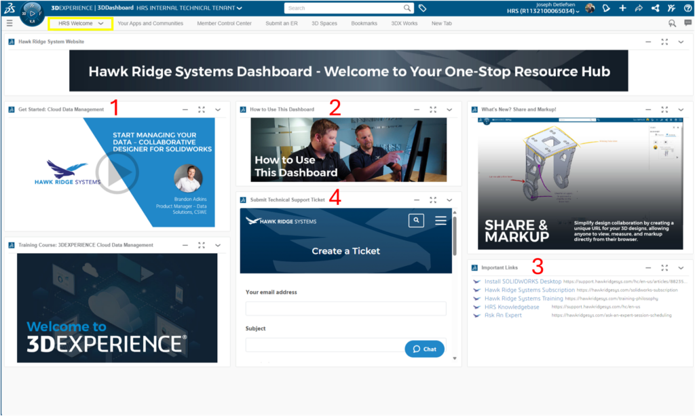Collapse the Important Links widget with its chevron
Screen dimensions: 695x416
[681, 267]
